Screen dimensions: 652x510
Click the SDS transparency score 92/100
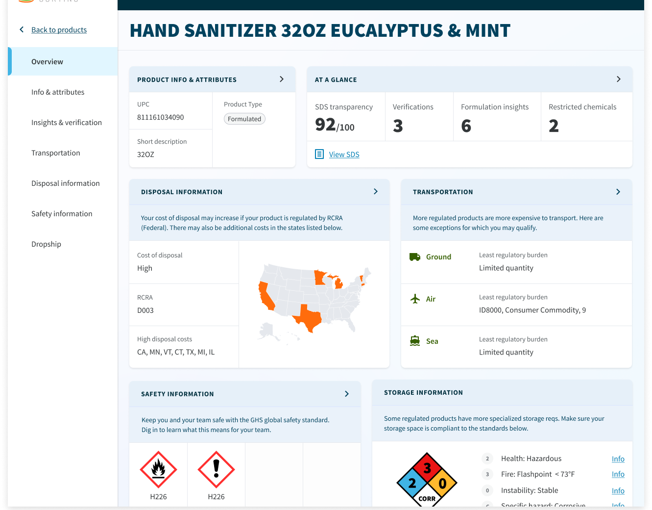coord(335,126)
